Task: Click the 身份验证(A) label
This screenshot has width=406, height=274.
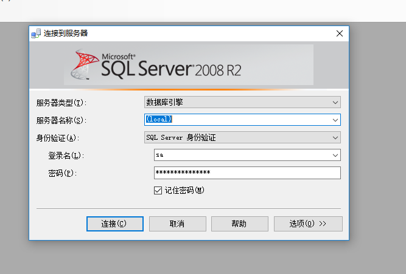Action: pos(57,138)
